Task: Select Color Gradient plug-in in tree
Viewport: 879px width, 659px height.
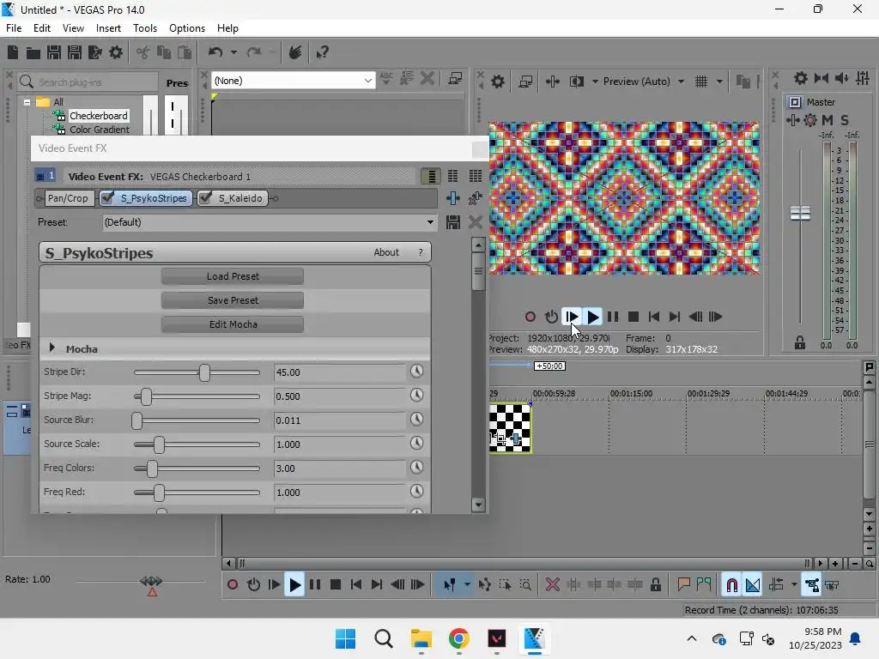Action: click(100, 130)
